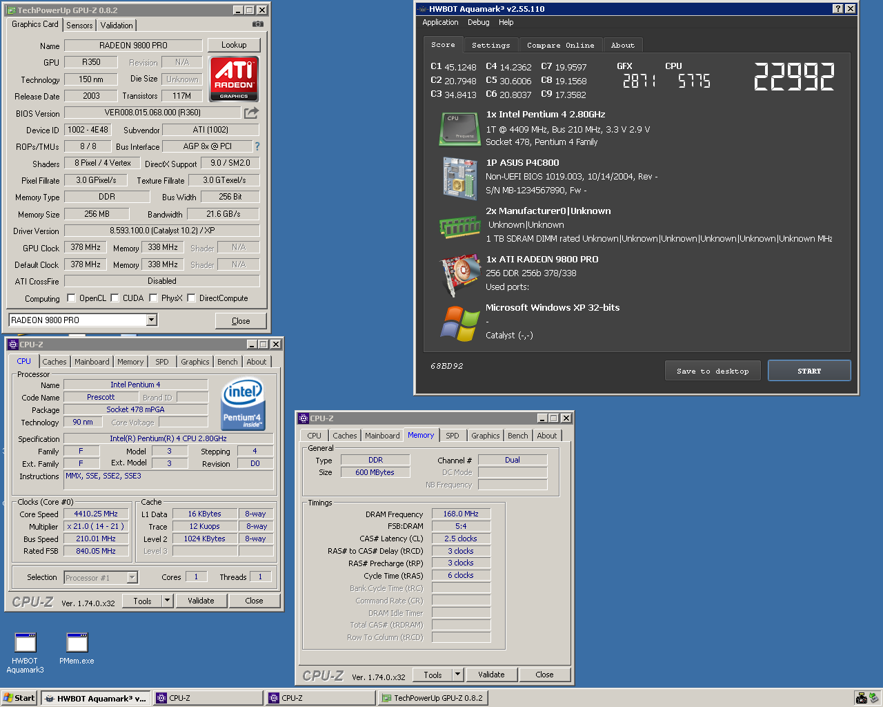Open Graphics tab in CPU-Z Memory window
Image resolution: width=883 pixels, height=707 pixels.
point(486,436)
